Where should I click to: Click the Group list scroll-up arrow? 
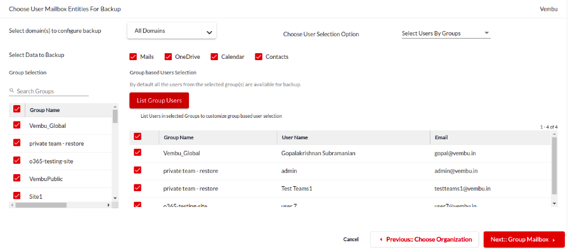115,106
